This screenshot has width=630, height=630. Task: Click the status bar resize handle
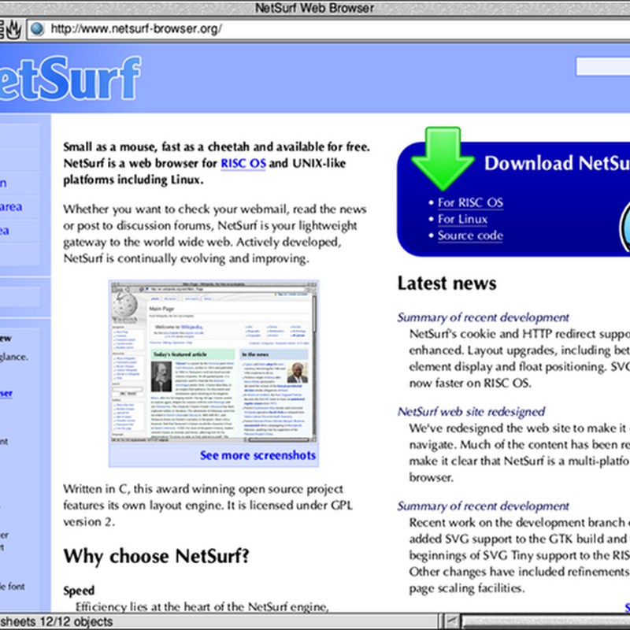tap(441, 621)
